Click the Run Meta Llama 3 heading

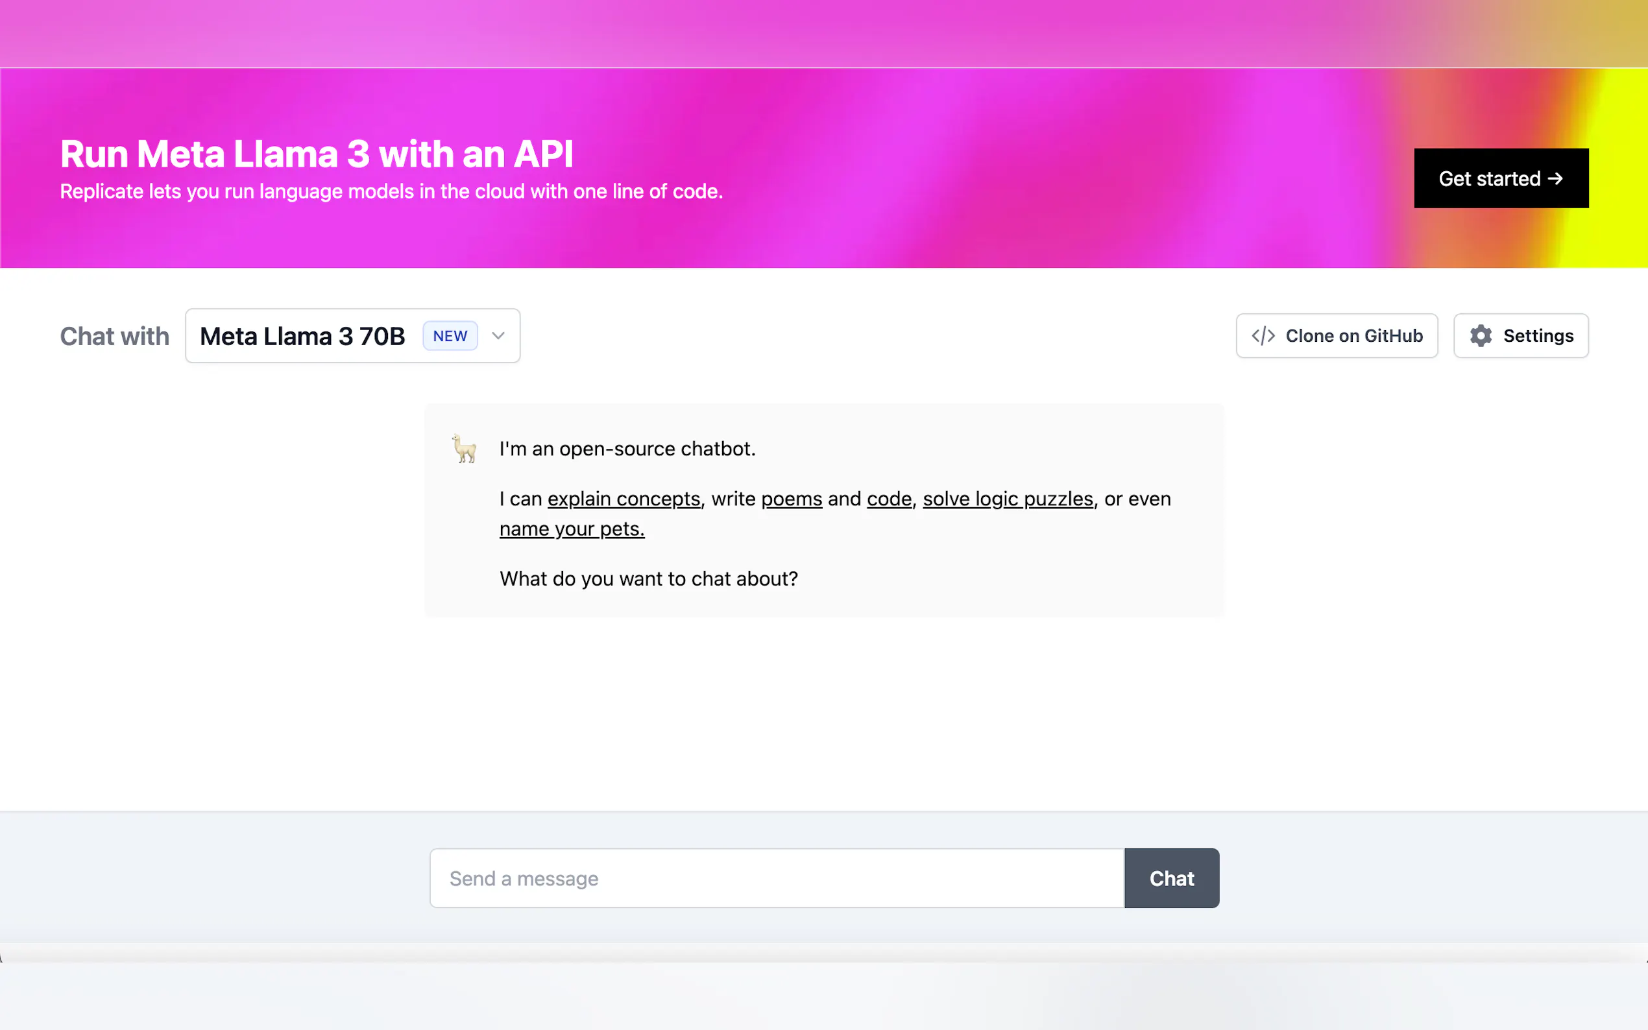pyautogui.click(x=317, y=154)
